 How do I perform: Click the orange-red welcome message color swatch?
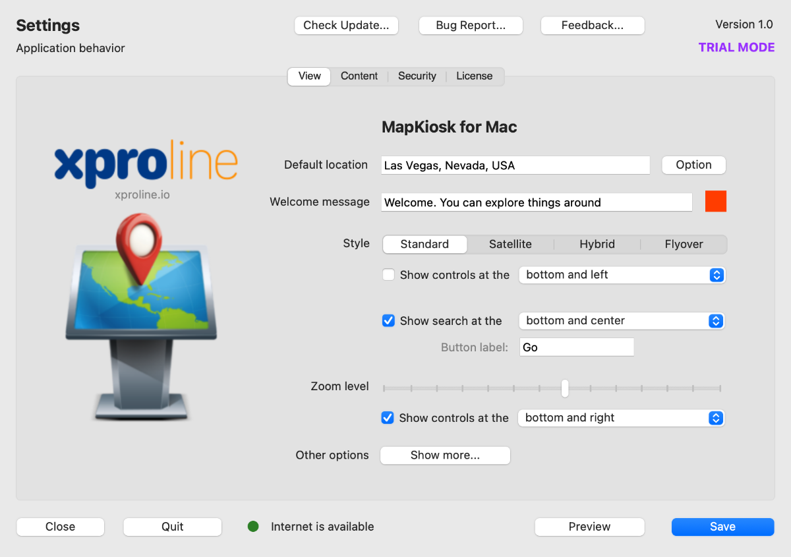point(716,202)
